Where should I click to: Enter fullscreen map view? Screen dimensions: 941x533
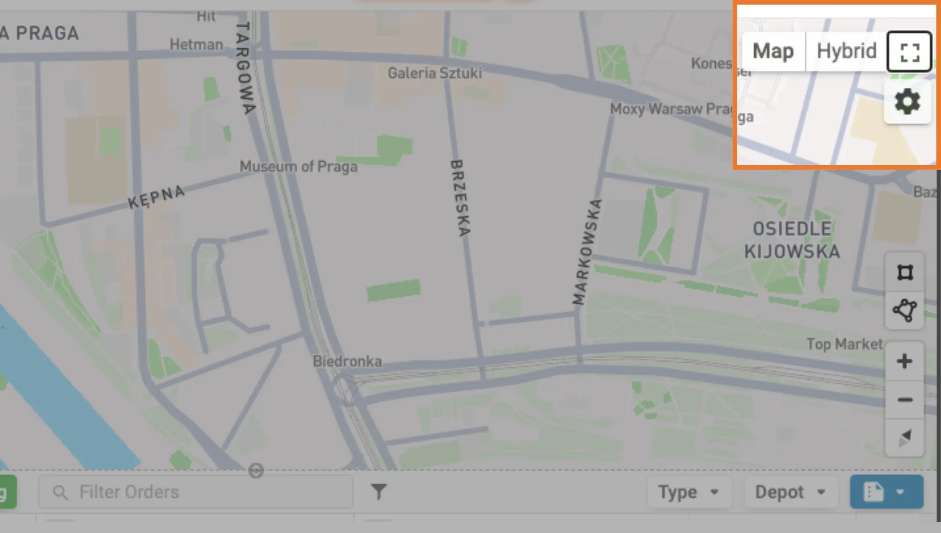[909, 52]
